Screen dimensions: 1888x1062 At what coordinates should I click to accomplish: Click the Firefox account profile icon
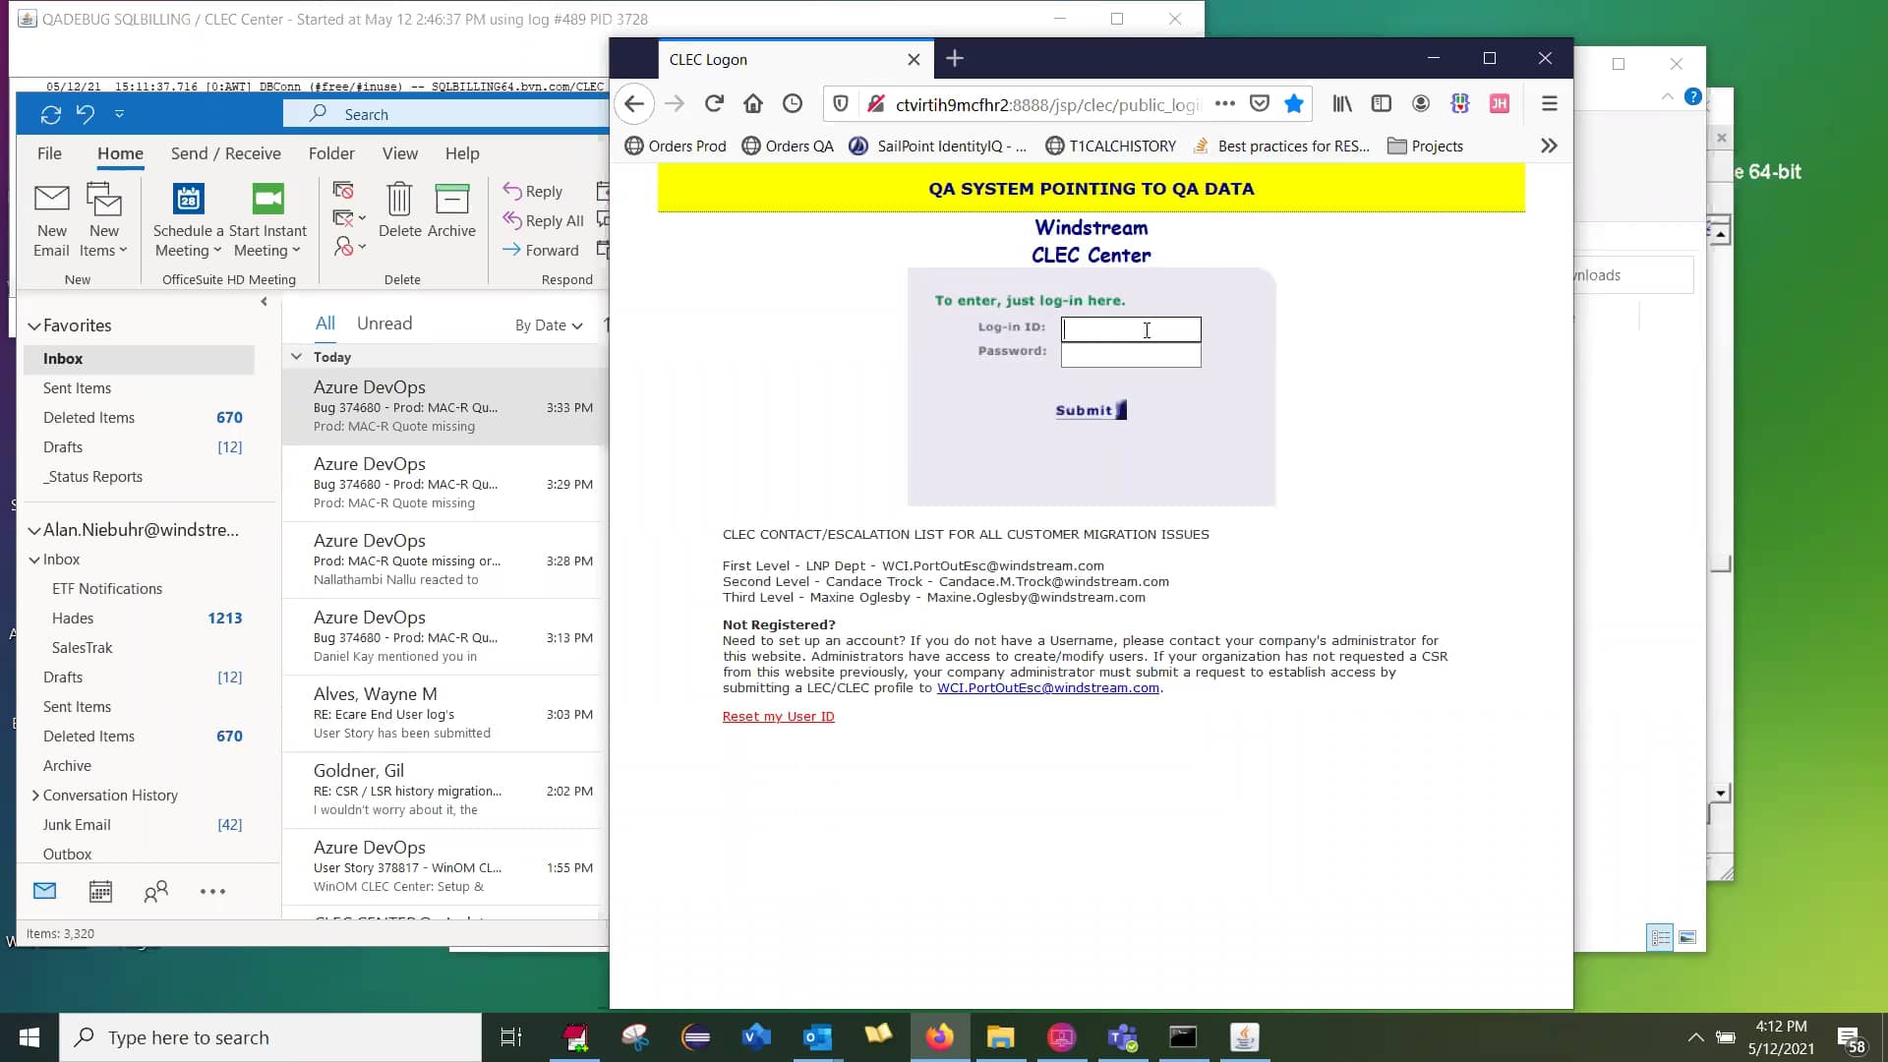click(1420, 103)
